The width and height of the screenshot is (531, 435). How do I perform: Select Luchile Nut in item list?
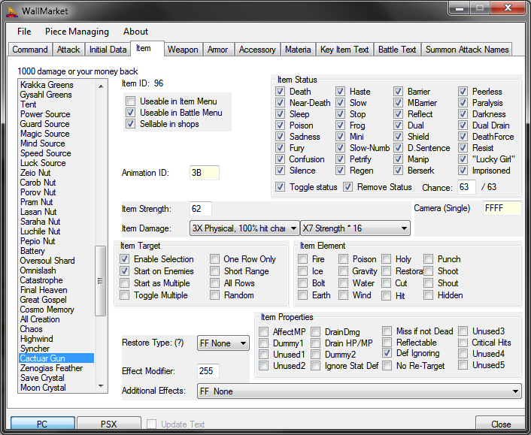56,231
